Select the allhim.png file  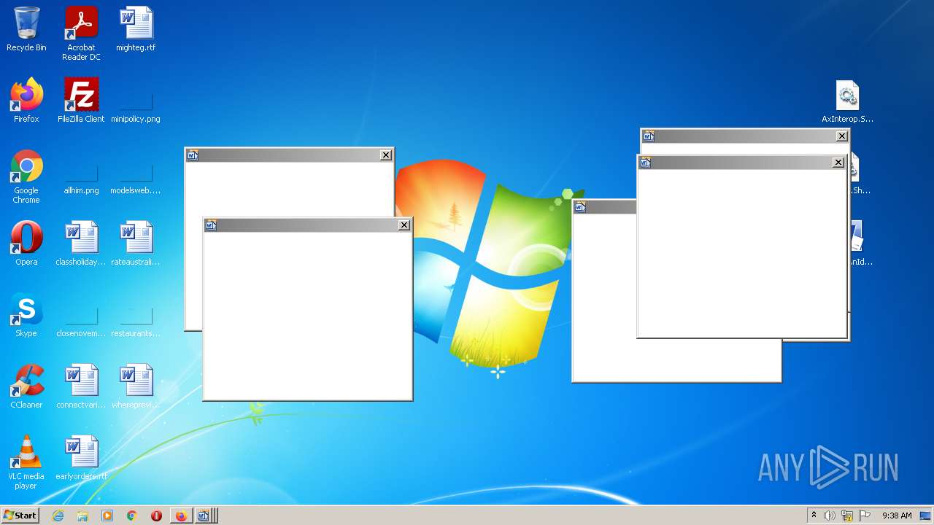coord(81,177)
